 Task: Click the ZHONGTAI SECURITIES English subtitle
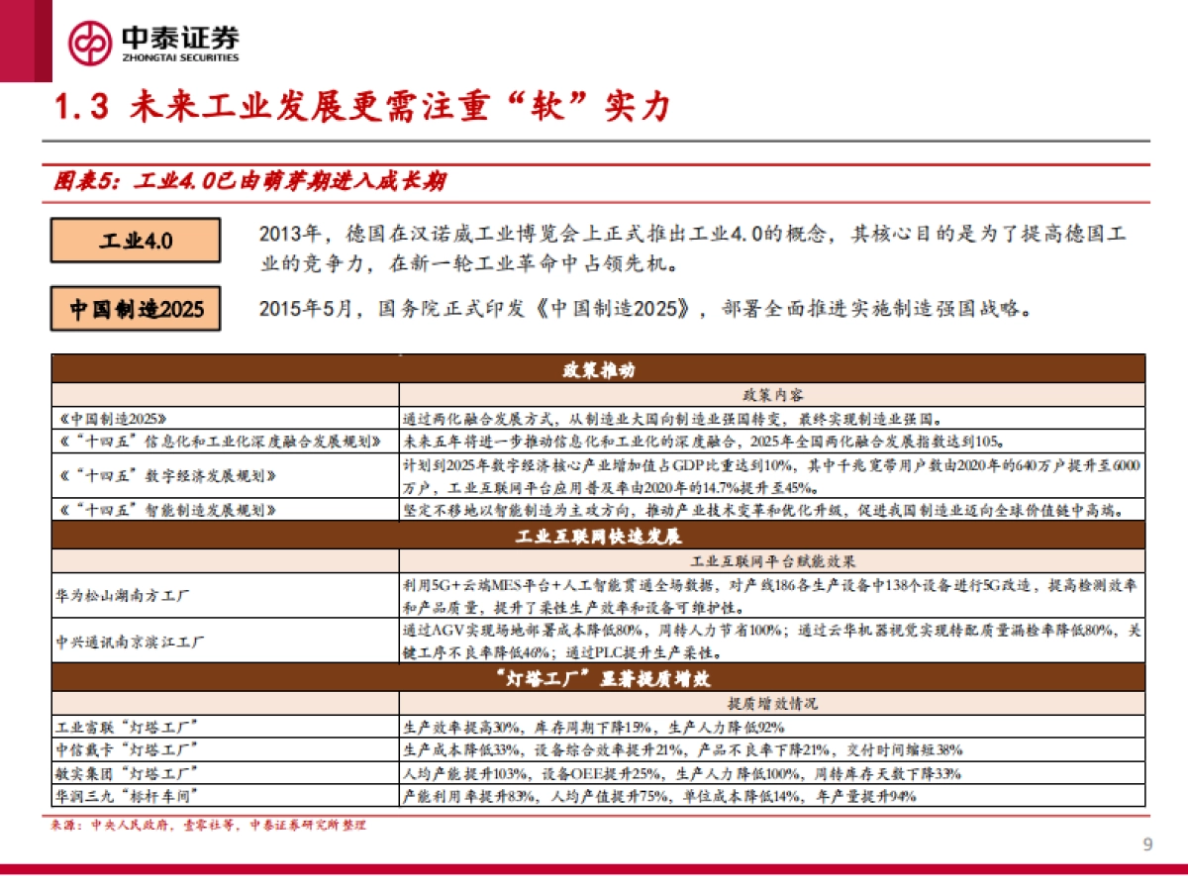[x=181, y=56]
